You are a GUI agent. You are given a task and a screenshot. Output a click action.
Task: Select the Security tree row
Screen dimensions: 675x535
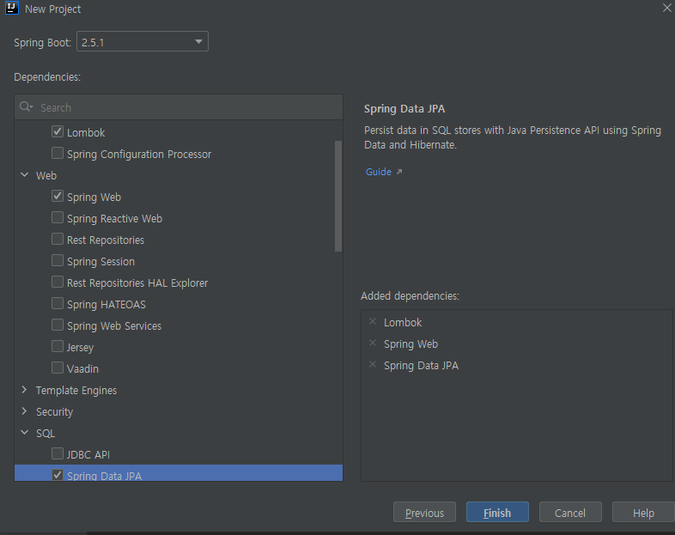click(179, 411)
